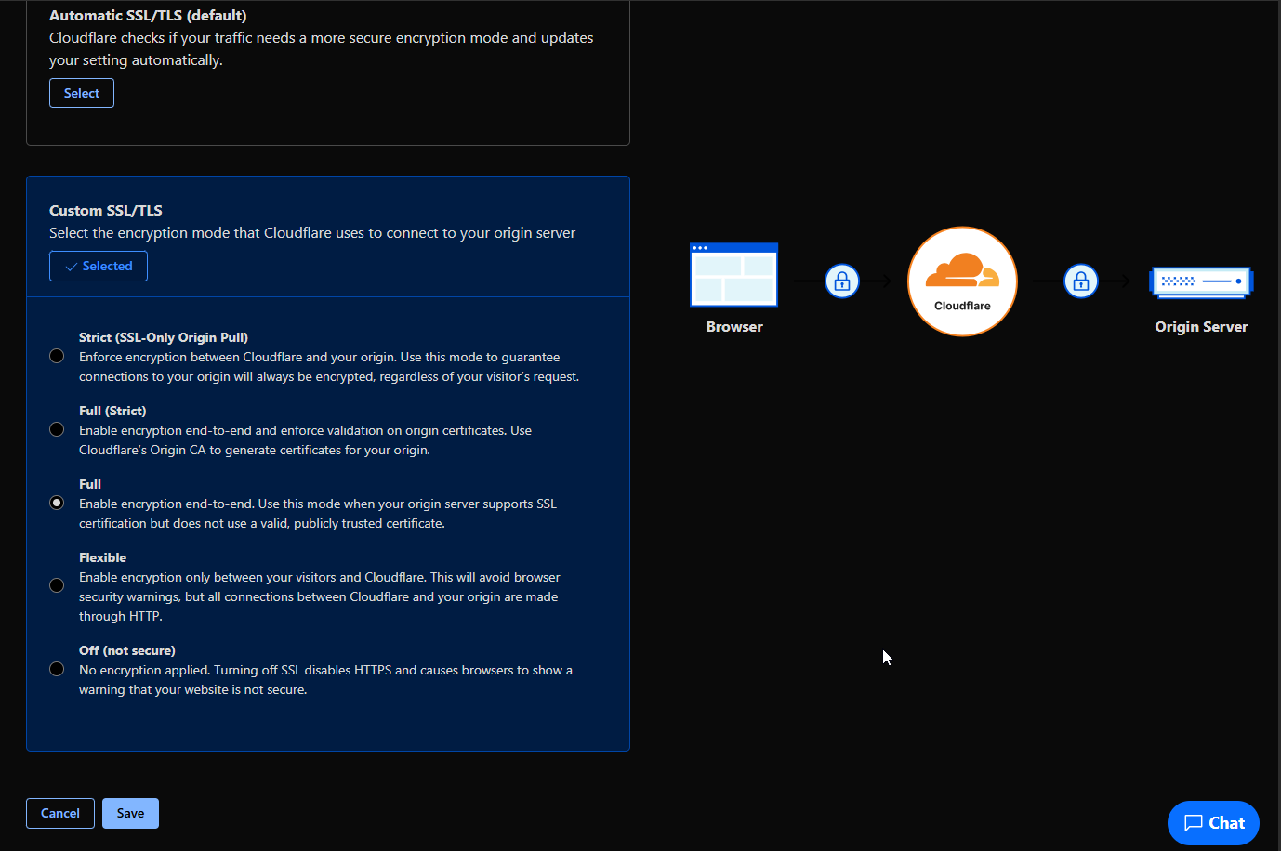Viewport: 1281px width, 851px height.
Task: Click the Origin Server rack icon
Action: (1201, 282)
